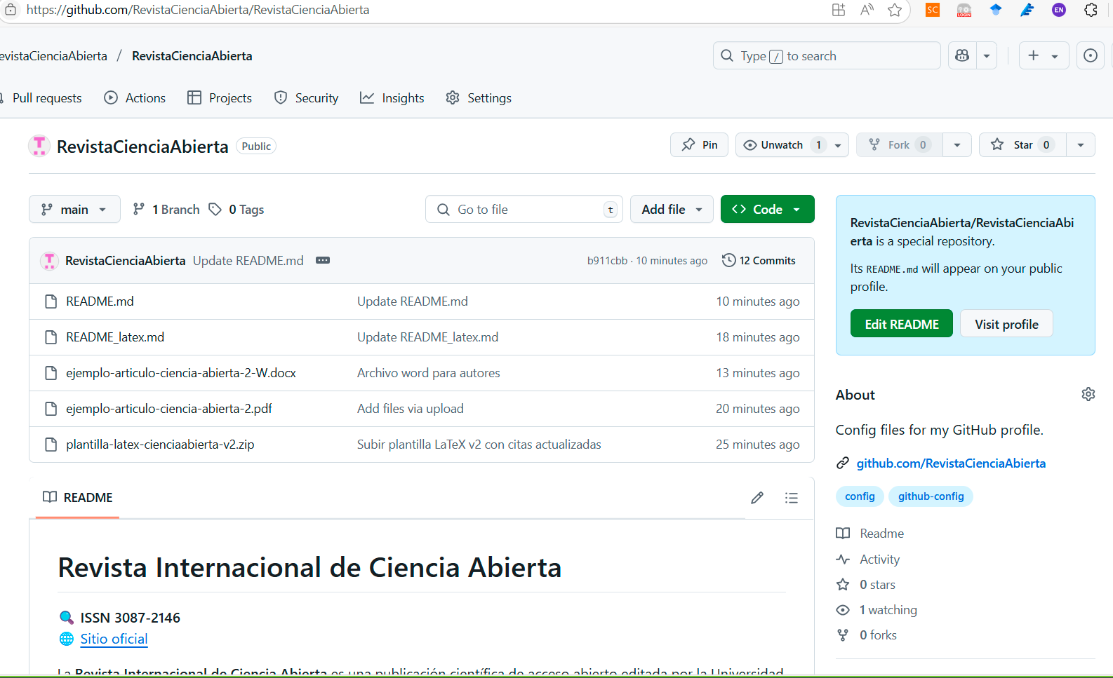Expand the commit message ellipsis
Image resolution: width=1113 pixels, height=678 pixels.
coord(323,260)
